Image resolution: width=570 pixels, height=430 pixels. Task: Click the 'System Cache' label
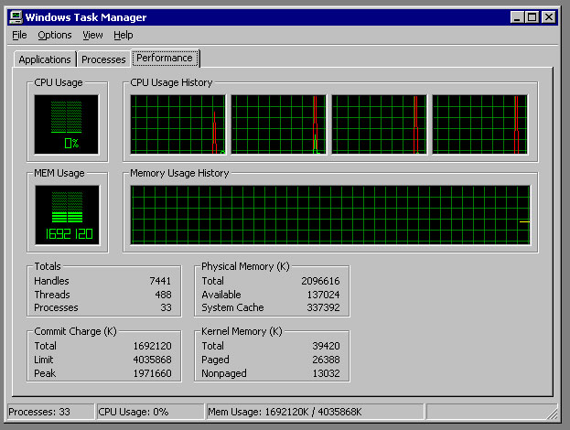(x=232, y=307)
